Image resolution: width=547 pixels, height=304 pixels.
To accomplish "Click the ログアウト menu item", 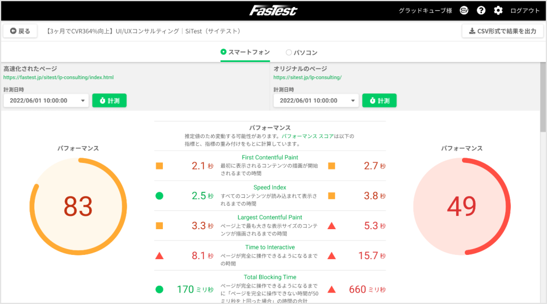I will point(525,11).
